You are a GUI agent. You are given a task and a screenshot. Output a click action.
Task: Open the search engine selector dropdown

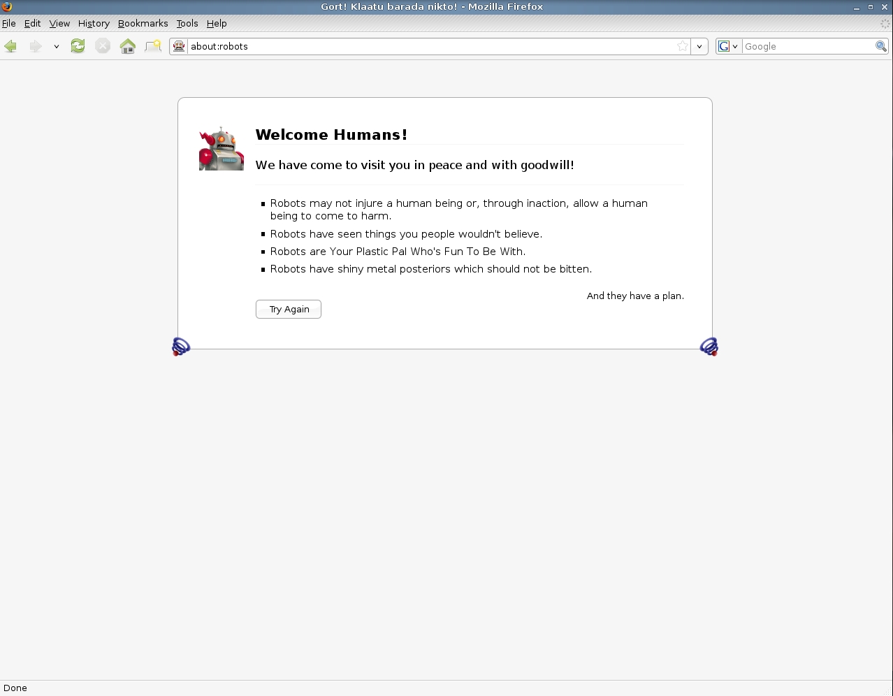click(728, 46)
